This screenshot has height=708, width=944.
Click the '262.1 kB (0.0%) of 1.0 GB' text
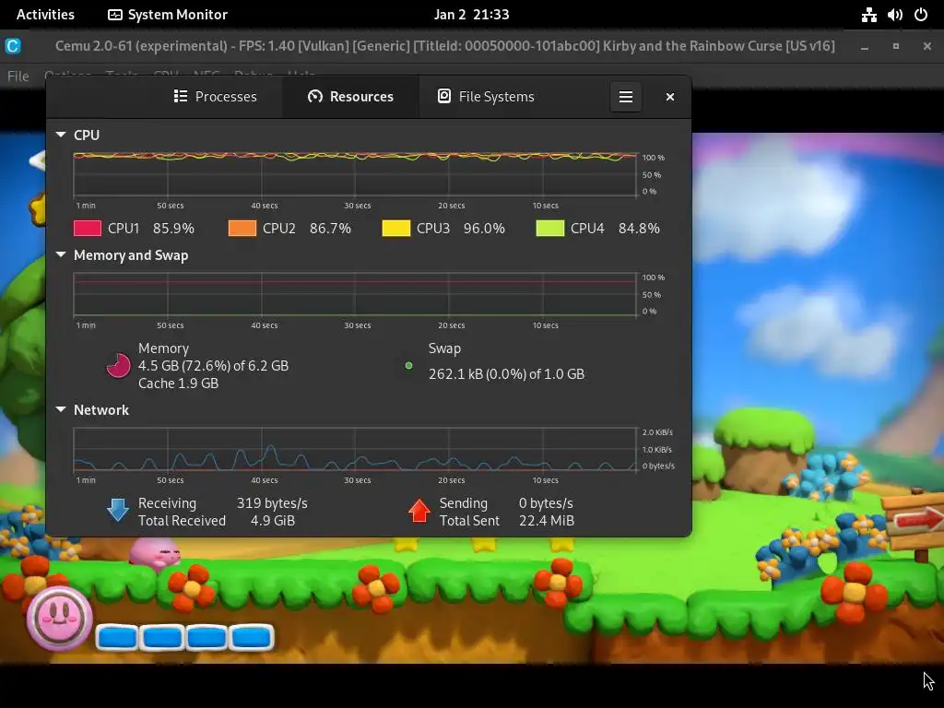pos(506,374)
